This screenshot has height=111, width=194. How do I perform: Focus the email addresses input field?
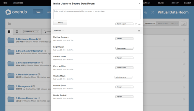97,14
